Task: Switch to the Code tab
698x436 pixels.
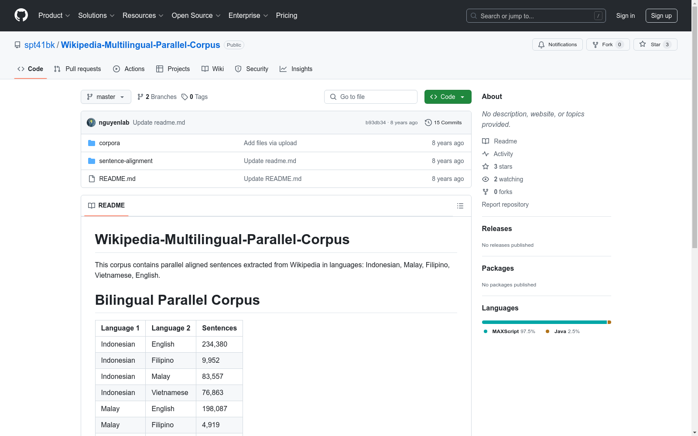Action: click(x=31, y=69)
